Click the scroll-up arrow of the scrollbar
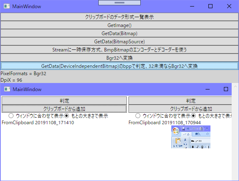The width and height of the screenshot is (239, 181). click(x=235, y=87)
